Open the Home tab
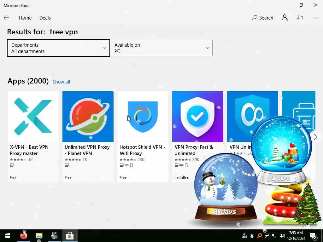The image size is (323, 242). click(x=25, y=18)
